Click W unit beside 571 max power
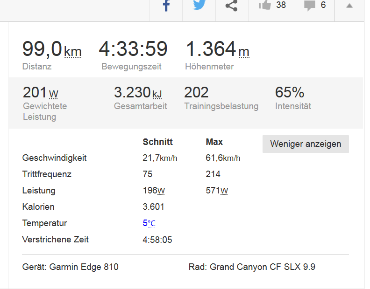Screen dimensions: 370x289 (x=224, y=191)
